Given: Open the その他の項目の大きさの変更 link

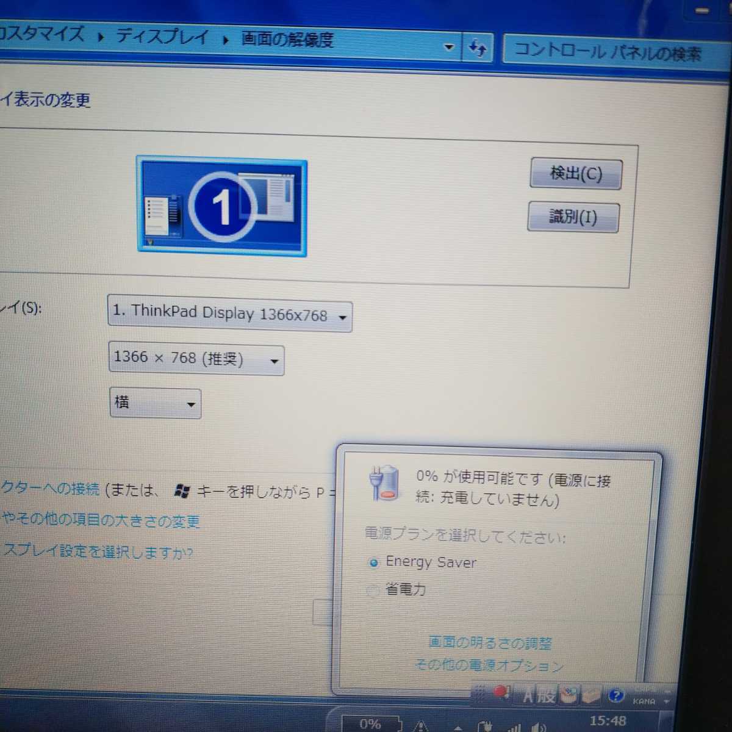Looking at the screenshot, I should coord(101,520).
